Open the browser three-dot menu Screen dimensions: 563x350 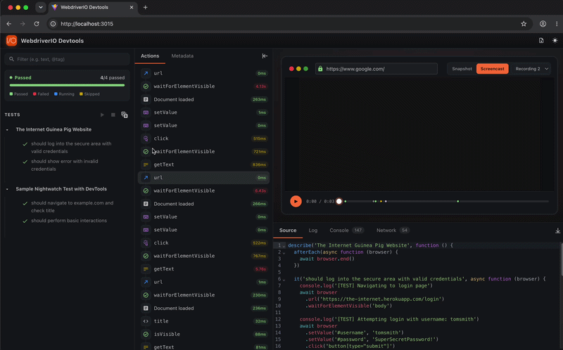pyautogui.click(x=557, y=24)
